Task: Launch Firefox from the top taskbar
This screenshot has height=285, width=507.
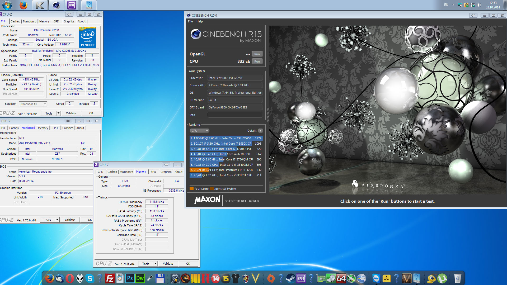Action: coord(24,5)
